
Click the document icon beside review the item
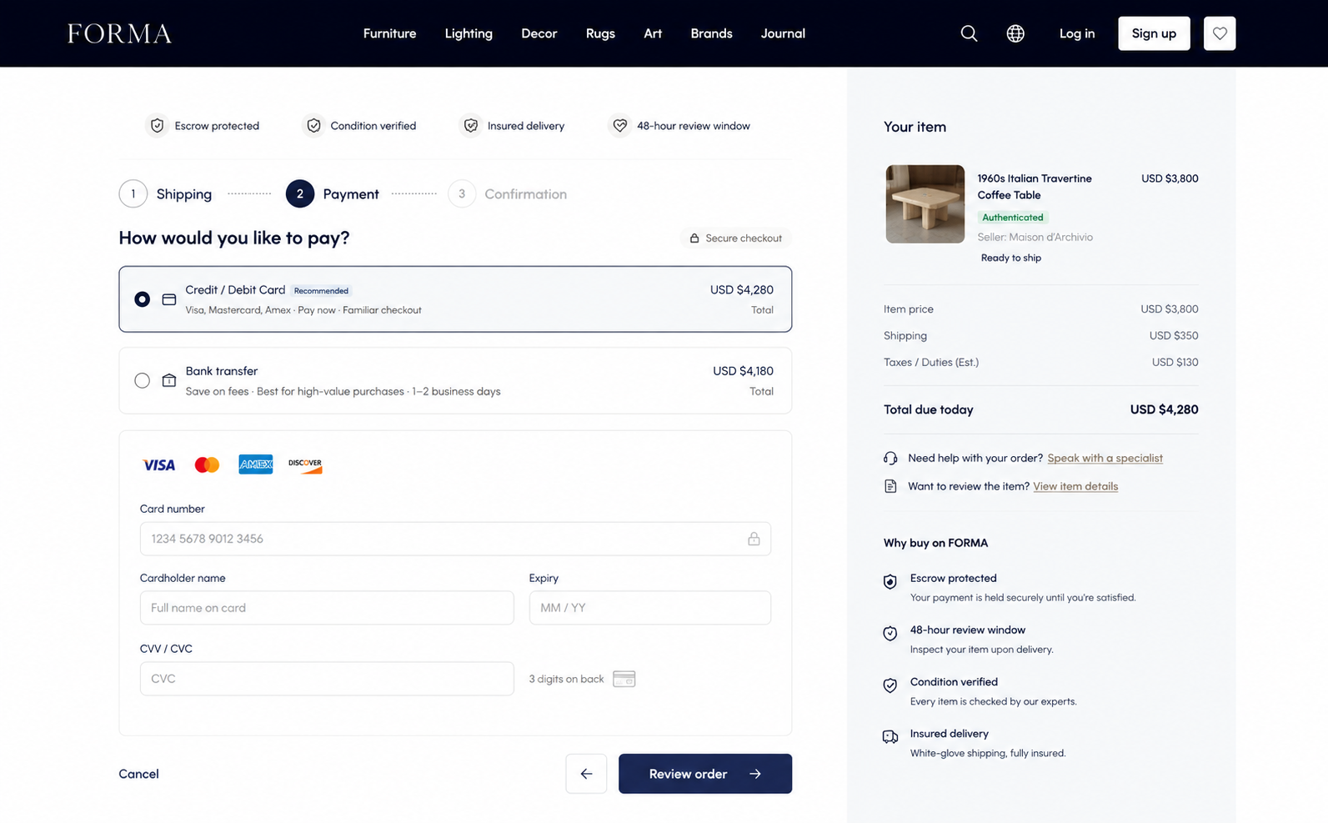pos(890,486)
